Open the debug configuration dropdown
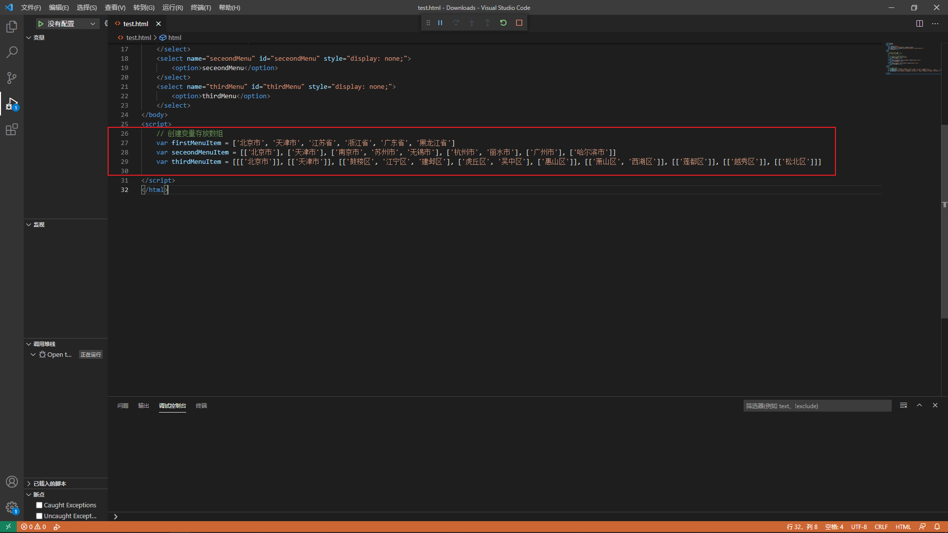The width and height of the screenshot is (948, 533). click(92, 24)
